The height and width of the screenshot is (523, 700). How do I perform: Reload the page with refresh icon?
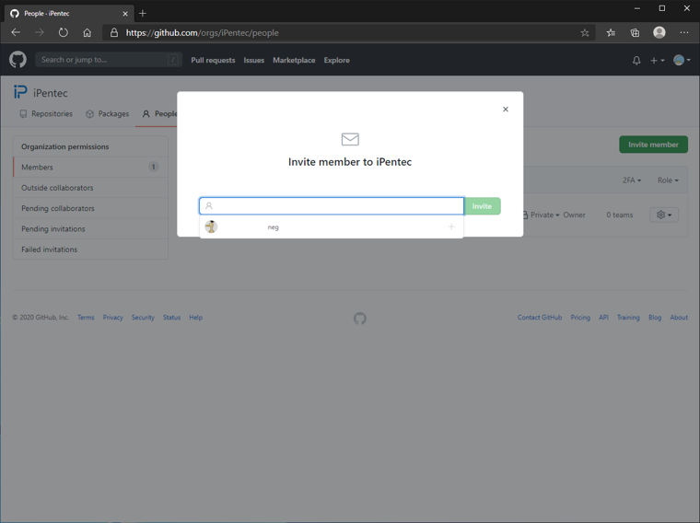63,32
